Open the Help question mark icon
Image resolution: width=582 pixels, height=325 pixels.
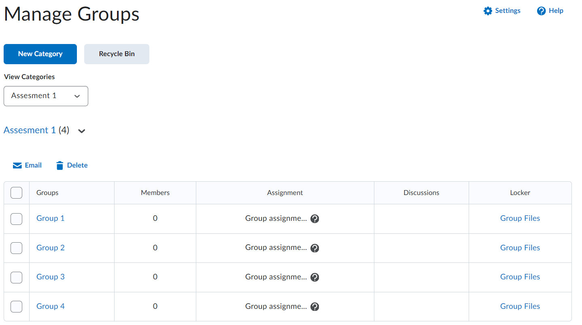tap(541, 11)
